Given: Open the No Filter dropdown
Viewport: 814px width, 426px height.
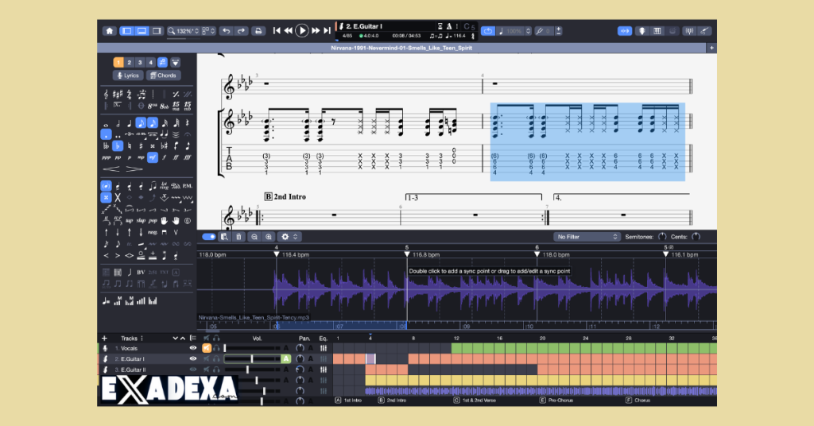Looking at the screenshot, I should (586, 237).
